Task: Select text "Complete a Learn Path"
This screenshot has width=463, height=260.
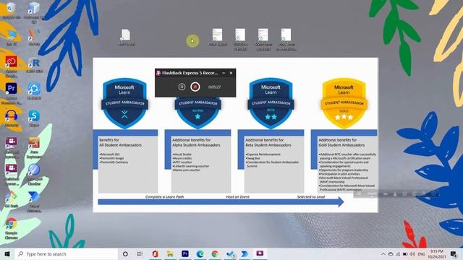Action: [x=164, y=196]
